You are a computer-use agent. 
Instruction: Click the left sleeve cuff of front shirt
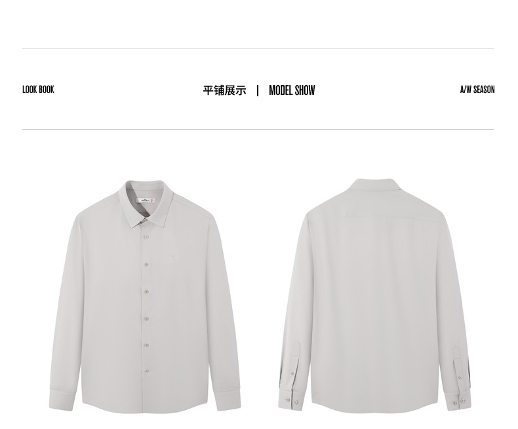click(x=62, y=400)
